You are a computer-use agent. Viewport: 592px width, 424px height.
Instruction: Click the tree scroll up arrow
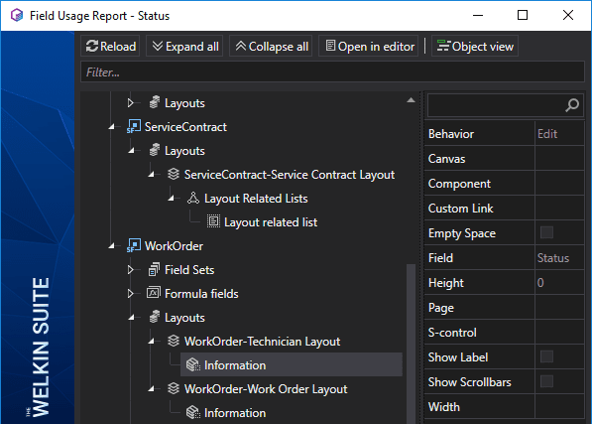click(x=411, y=100)
